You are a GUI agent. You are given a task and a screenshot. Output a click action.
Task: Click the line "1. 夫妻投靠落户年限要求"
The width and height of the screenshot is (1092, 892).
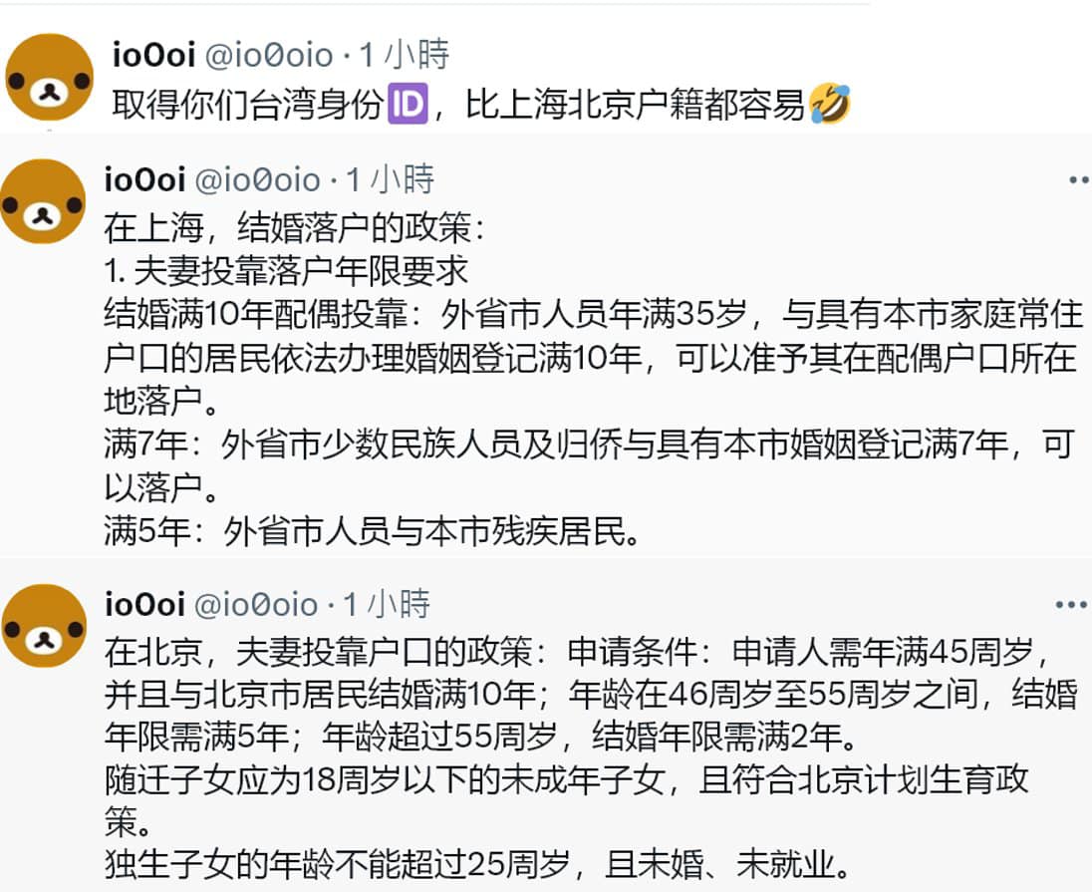point(286,272)
